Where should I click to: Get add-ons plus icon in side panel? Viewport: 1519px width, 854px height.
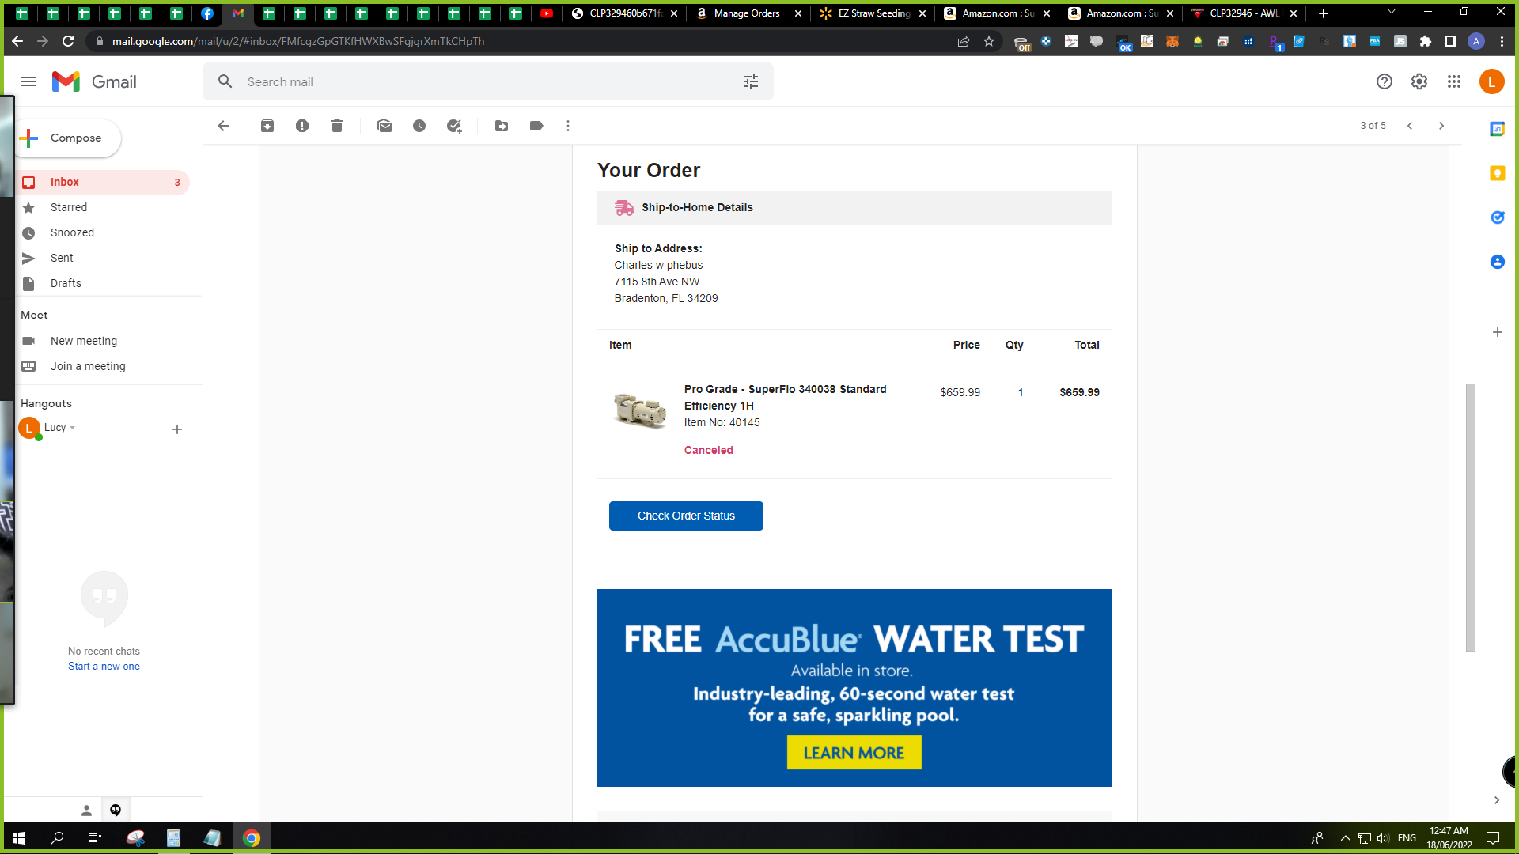pos(1498,332)
